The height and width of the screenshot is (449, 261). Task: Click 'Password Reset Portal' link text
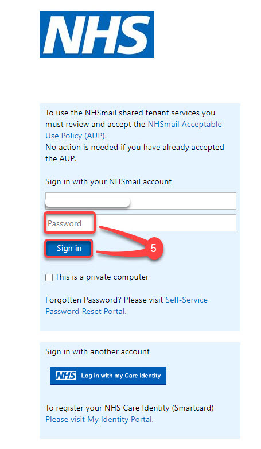pos(86,311)
